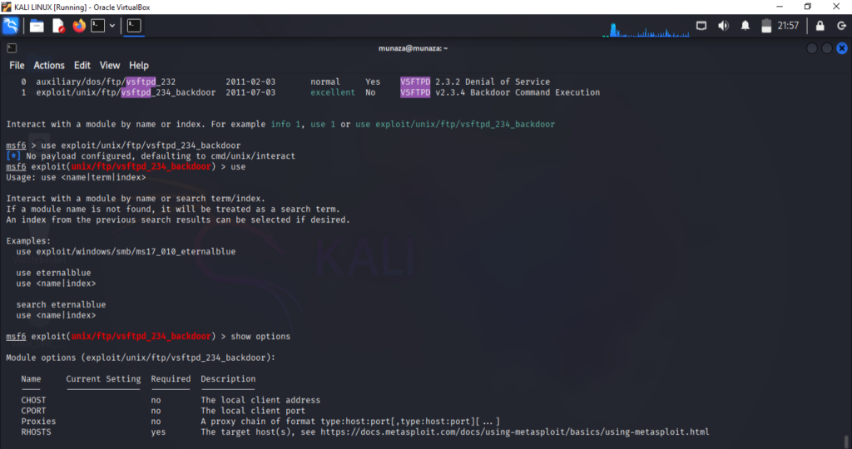Select the running terminal in the taskbar
The image size is (852, 449).
pos(134,26)
